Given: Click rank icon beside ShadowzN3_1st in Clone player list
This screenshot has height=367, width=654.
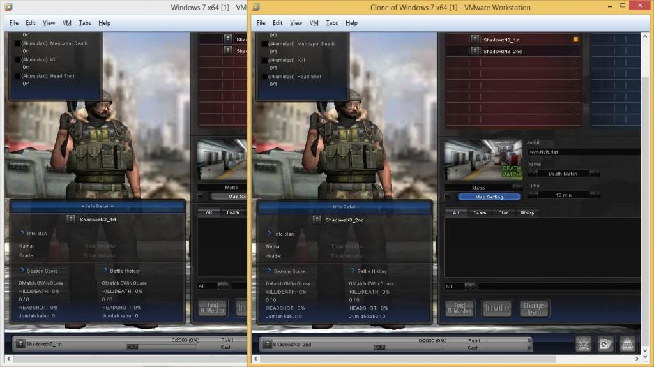Looking at the screenshot, I should (x=475, y=40).
